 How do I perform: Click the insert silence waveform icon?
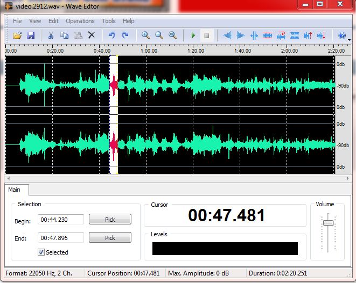pos(254,35)
